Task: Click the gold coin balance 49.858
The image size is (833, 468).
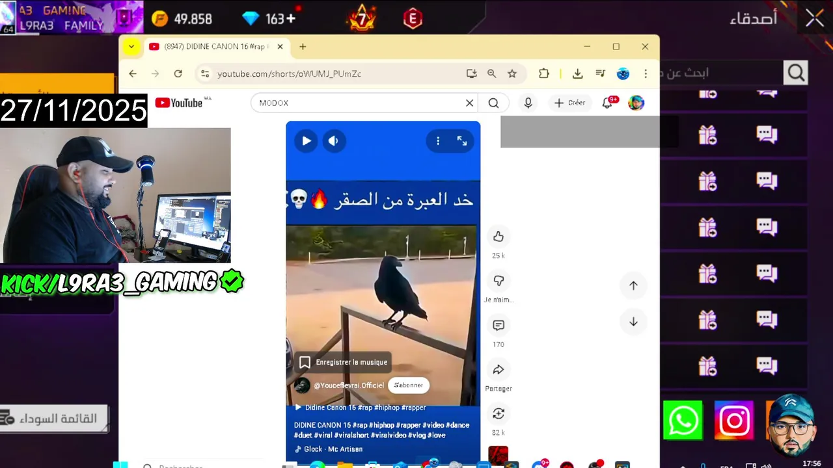Action: click(x=182, y=19)
